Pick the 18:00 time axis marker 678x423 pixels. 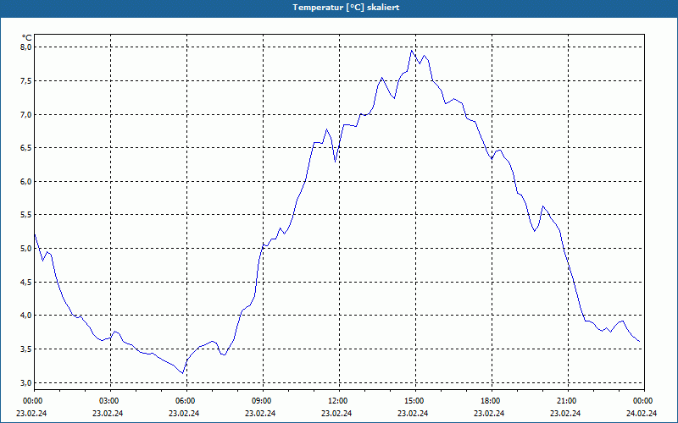[x=492, y=401]
